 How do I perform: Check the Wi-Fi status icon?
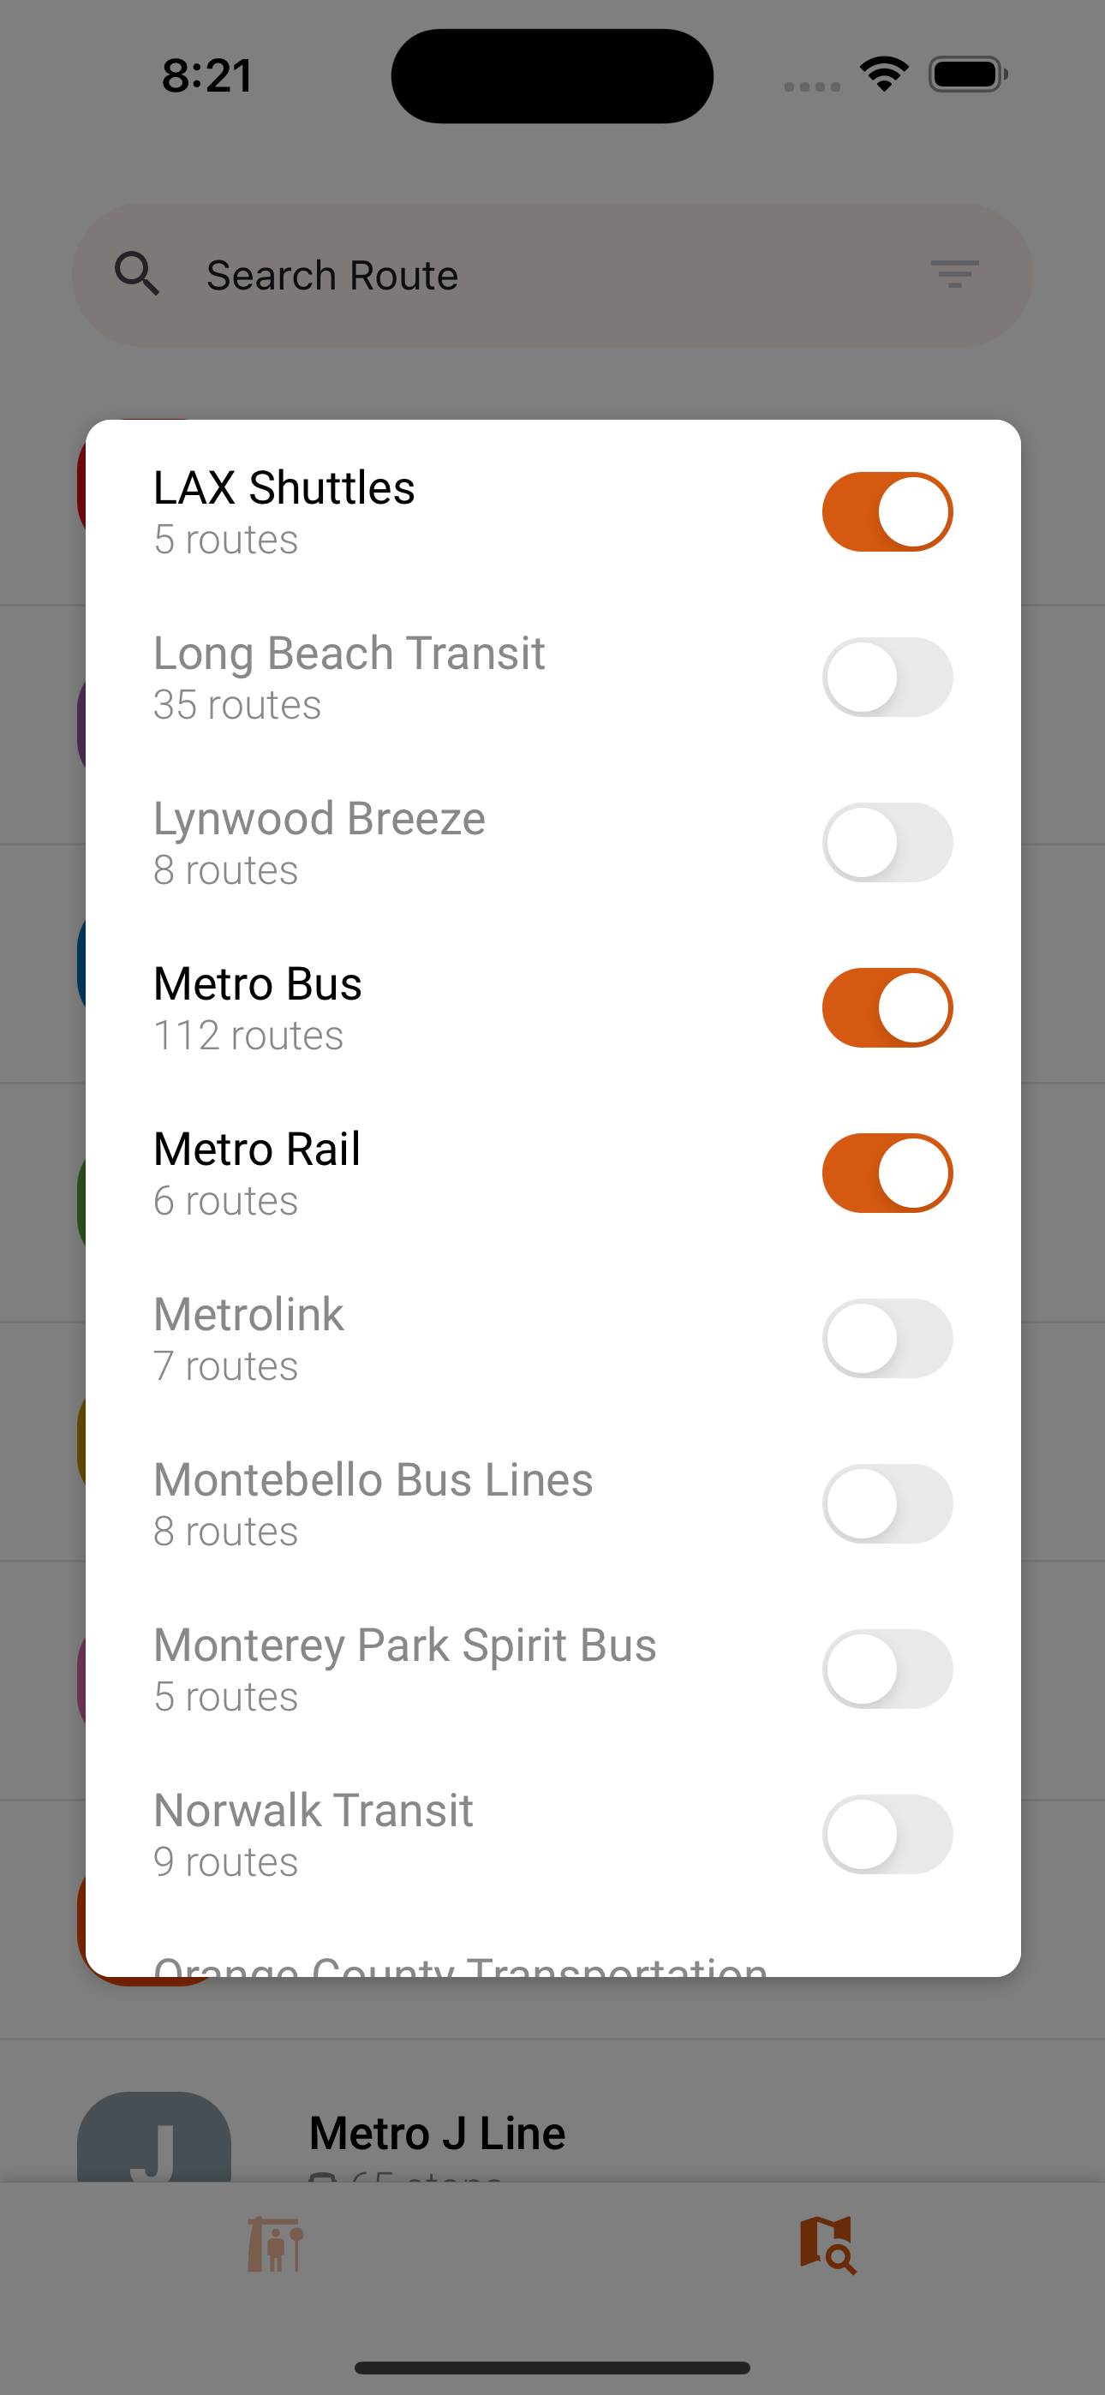885,75
